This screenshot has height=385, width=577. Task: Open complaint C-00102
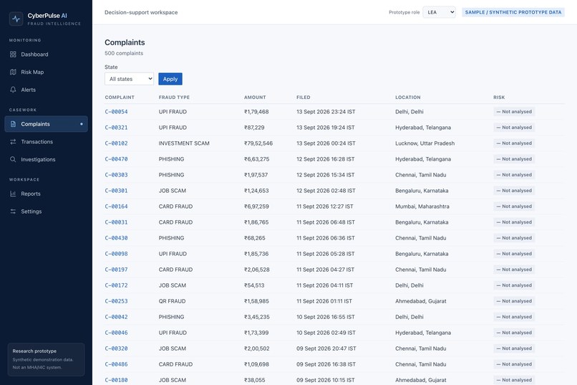click(116, 143)
